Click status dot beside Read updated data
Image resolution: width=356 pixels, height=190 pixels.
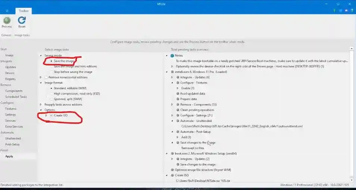coord(178,94)
